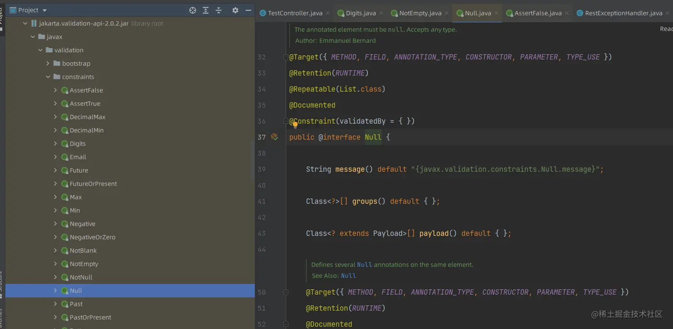The height and width of the screenshot is (329, 673).
Task: Switch to the RestExceptionHandler.java tab
Action: pyautogui.click(x=623, y=13)
